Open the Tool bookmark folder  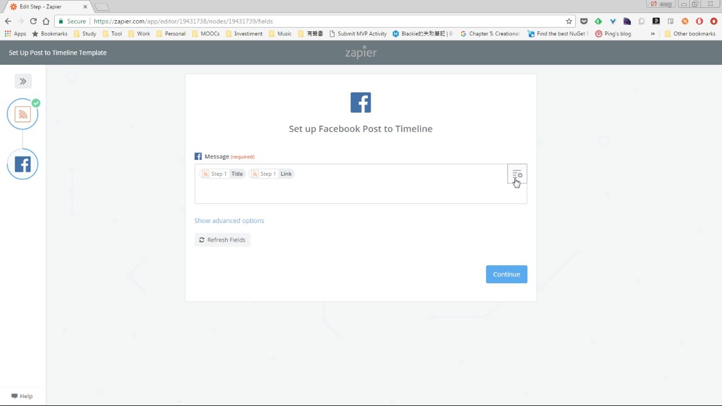click(x=112, y=34)
